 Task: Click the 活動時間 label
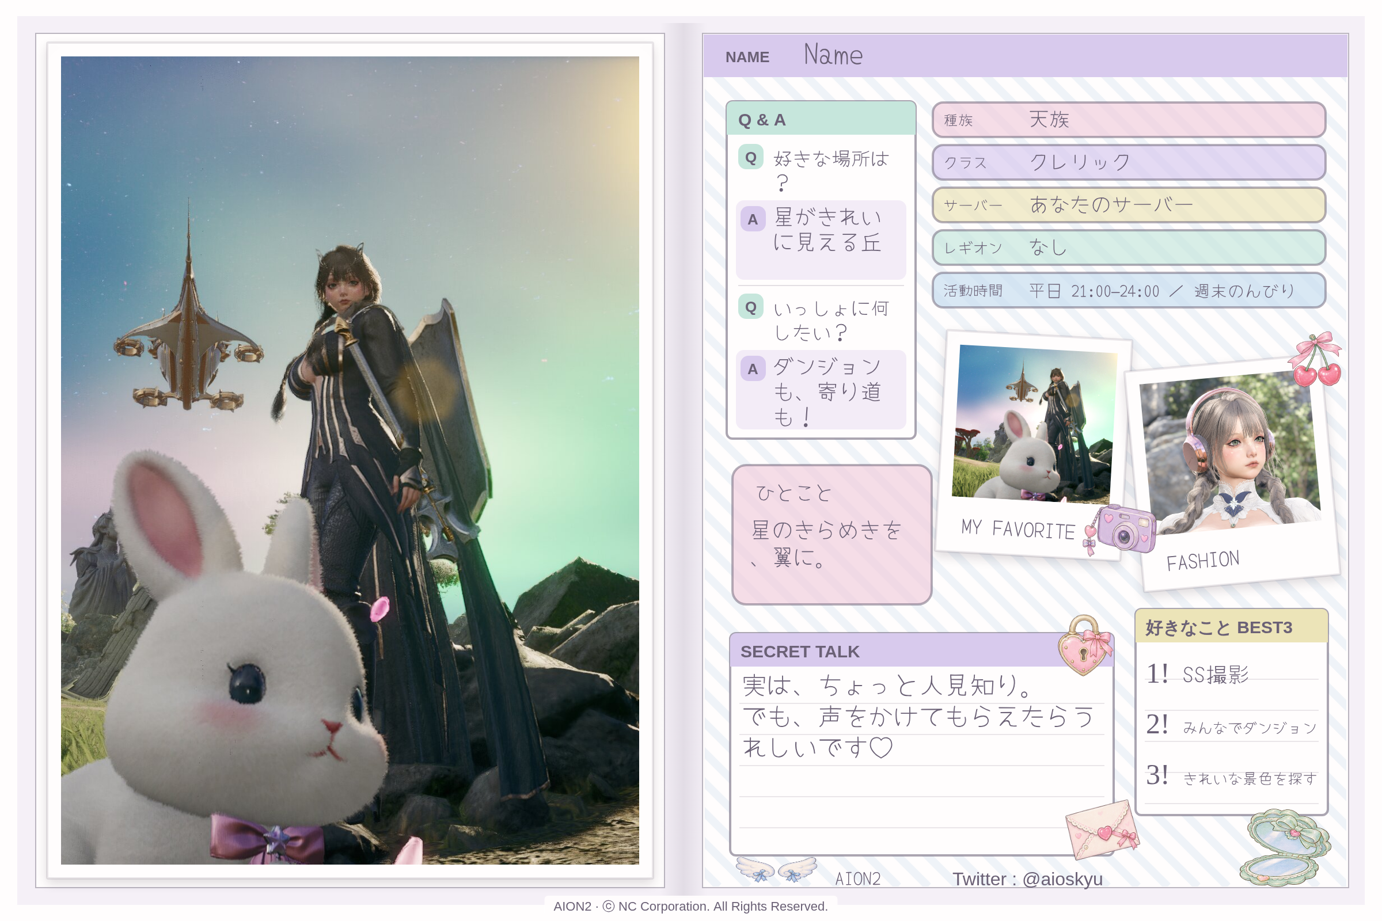tap(973, 291)
